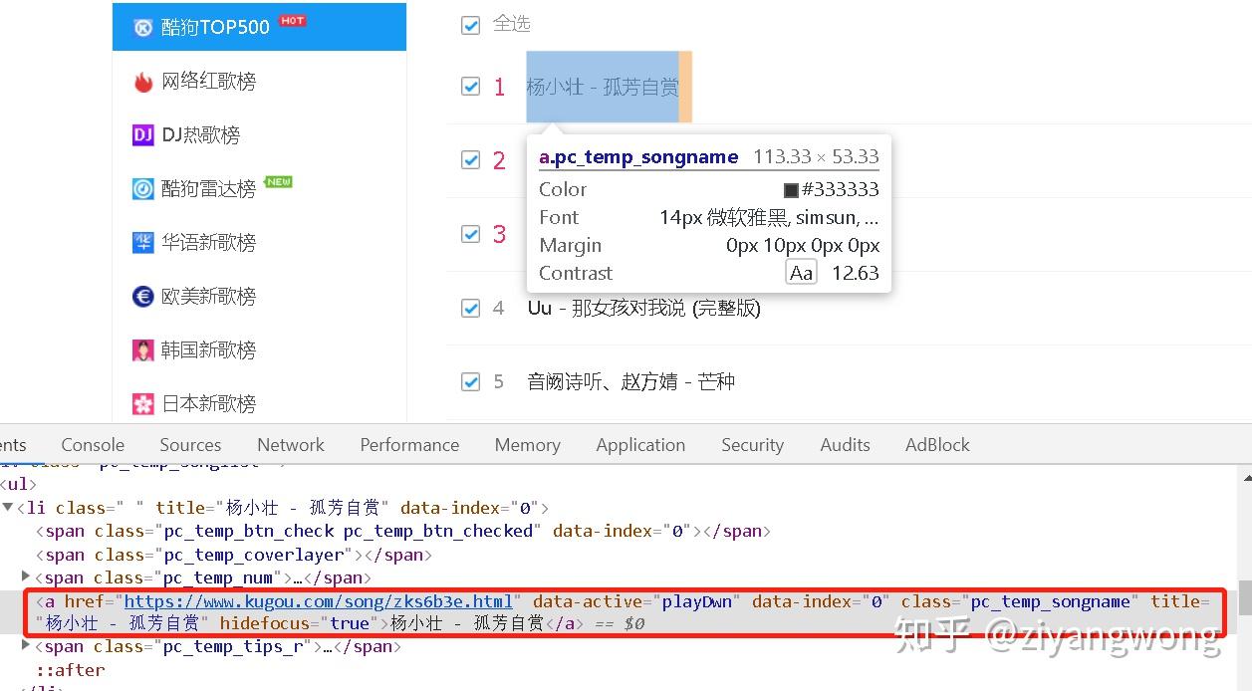Collapse the li element for 杨小壮 - 孤芳自赏
The width and height of the screenshot is (1252, 691).
8,508
